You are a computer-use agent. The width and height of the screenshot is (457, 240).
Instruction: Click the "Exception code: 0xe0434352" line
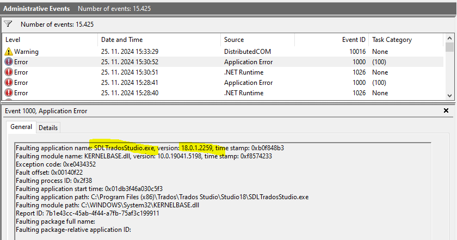[55, 164]
